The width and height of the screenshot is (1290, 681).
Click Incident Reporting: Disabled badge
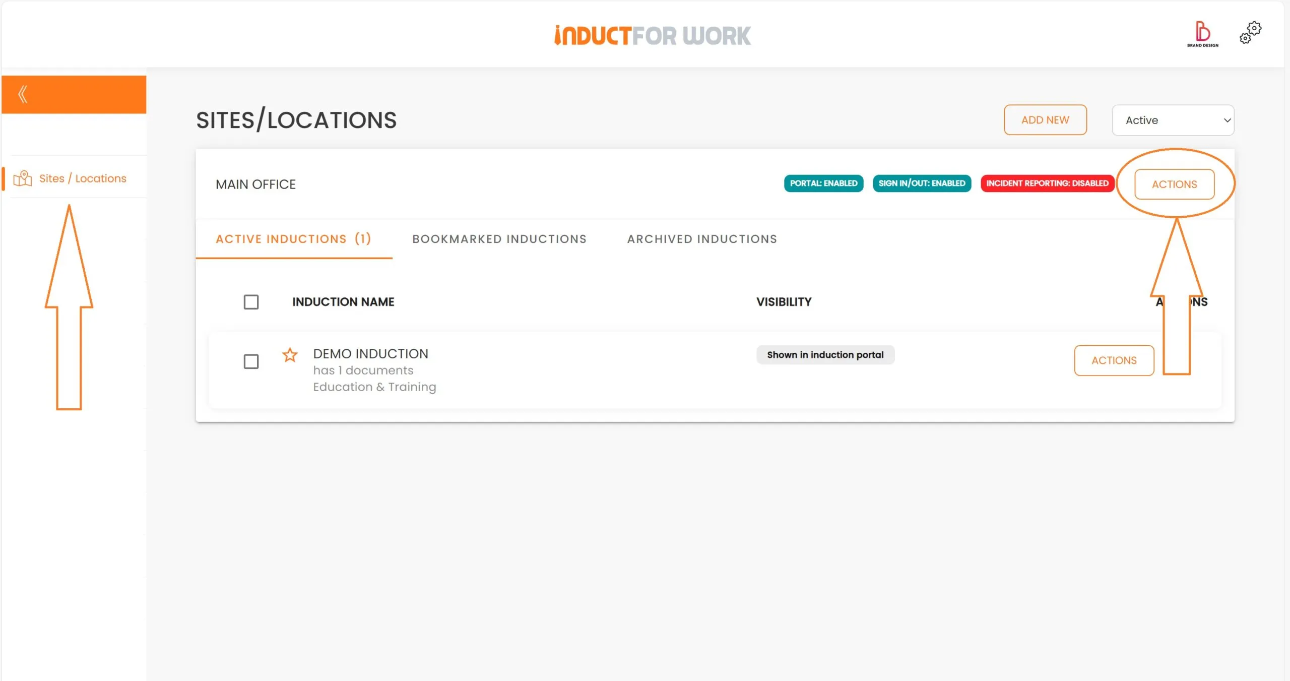coord(1047,183)
